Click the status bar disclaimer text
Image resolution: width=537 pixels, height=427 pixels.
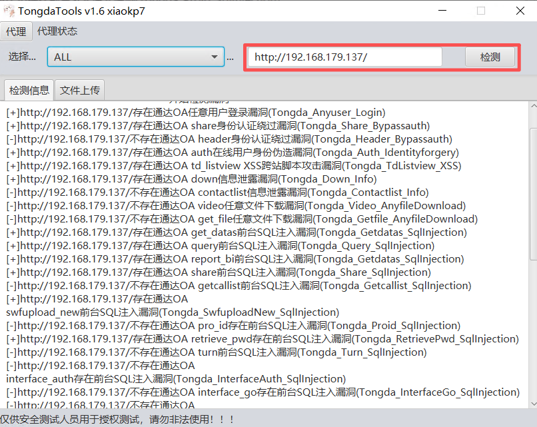pyautogui.click(x=117, y=420)
